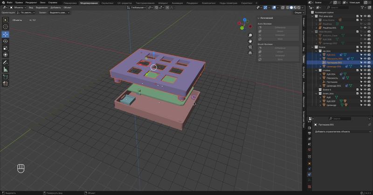Open the Опции dropdown
The height and width of the screenshot is (195, 373).
click(x=299, y=13)
